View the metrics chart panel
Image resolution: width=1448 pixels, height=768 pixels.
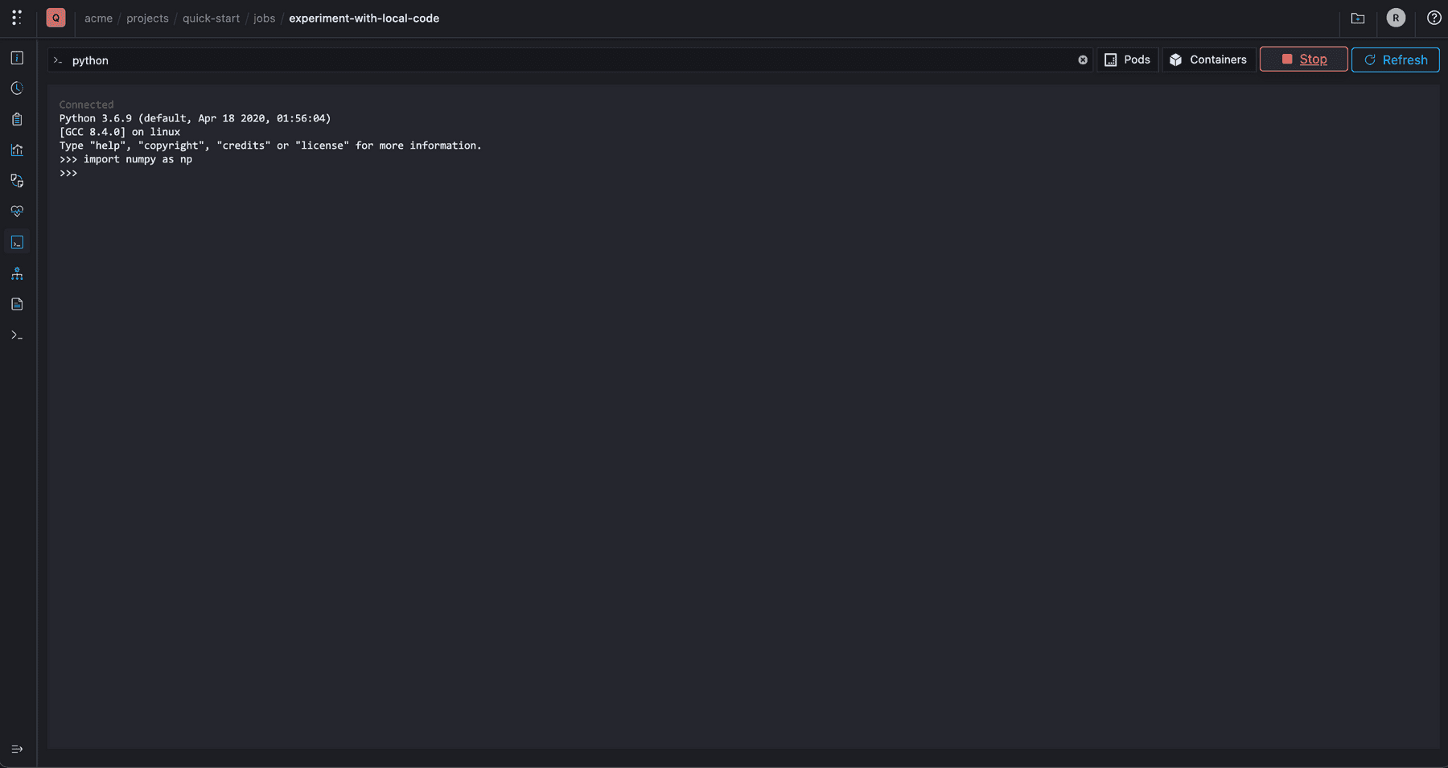16,150
